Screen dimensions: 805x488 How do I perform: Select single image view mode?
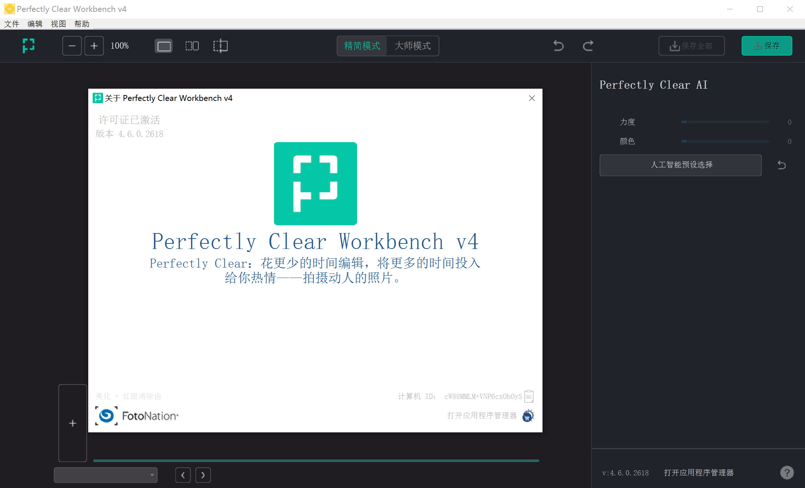tap(164, 46)
